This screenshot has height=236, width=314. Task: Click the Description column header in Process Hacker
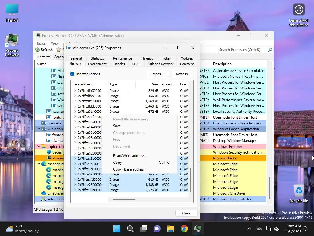coord(238,64)
